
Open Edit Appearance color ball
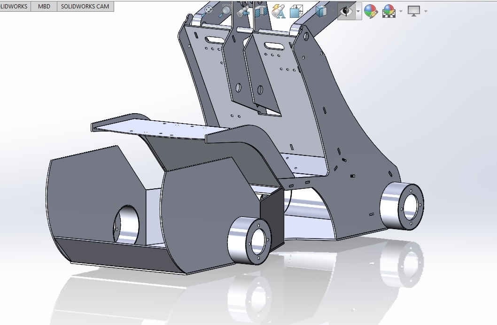click(x=371, y=11)
